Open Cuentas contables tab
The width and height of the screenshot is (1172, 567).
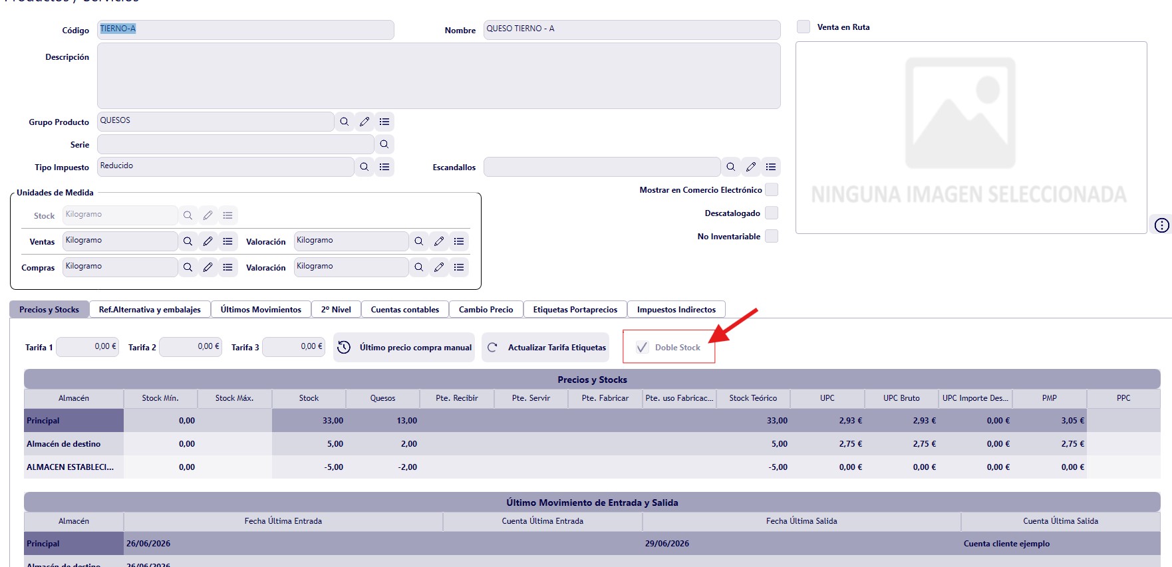point(405,310)
